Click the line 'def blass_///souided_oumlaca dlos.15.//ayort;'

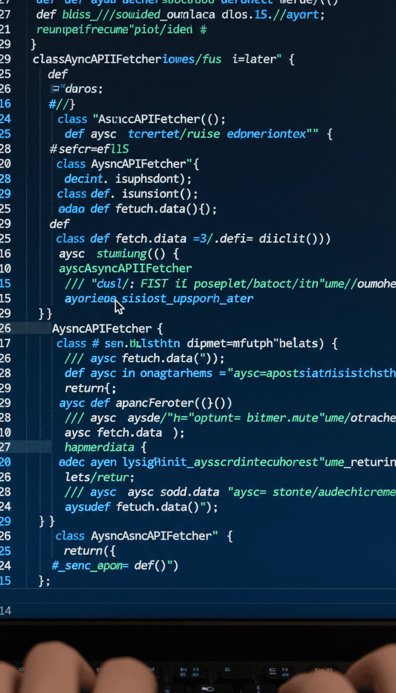pyautogui.click(x=180, y=14)
